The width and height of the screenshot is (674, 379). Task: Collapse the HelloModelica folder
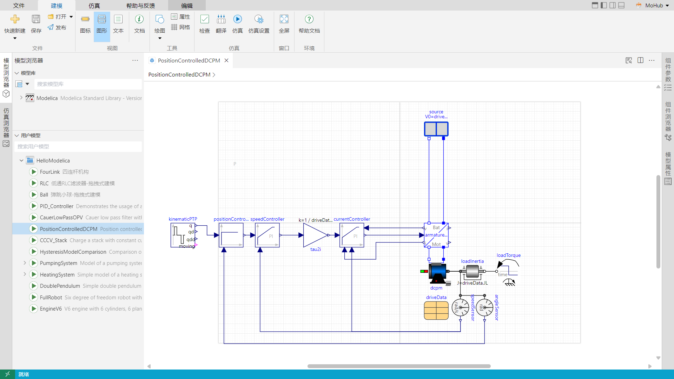pyautogui.click(x=21, y=160)
